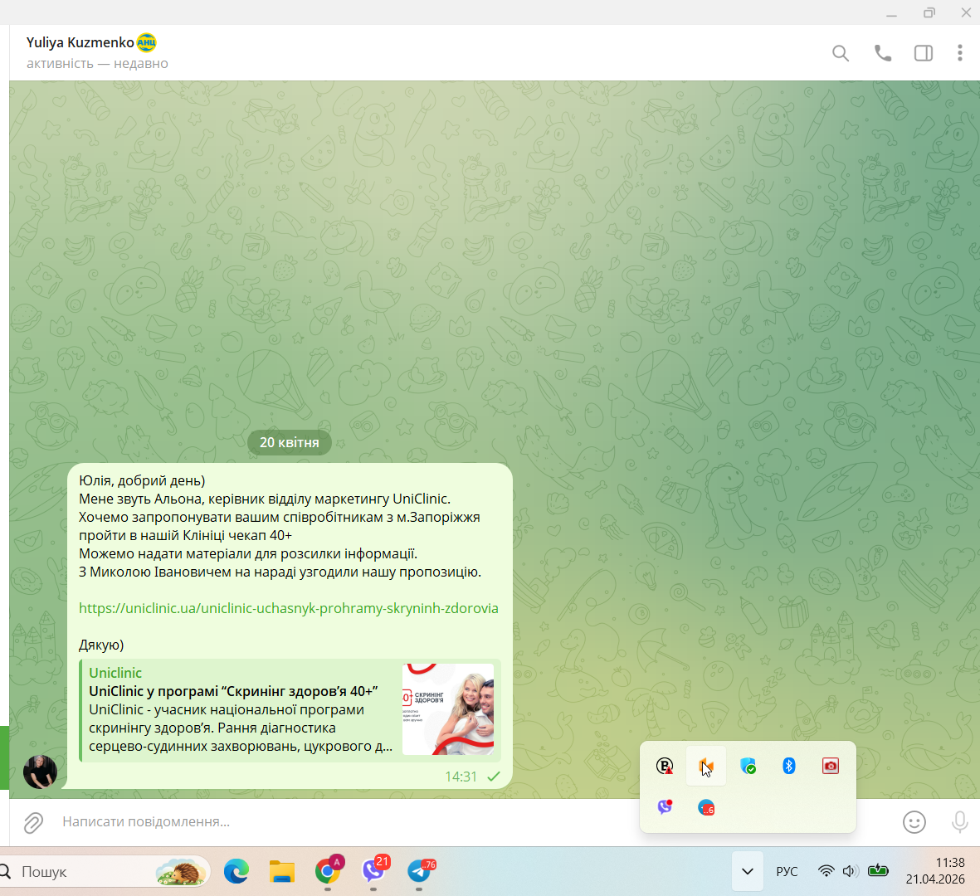Image resolution: width=980 pixels, height=896 pixels.
Task: Click the '20 квітня' date badge
Action: point(290,442)
